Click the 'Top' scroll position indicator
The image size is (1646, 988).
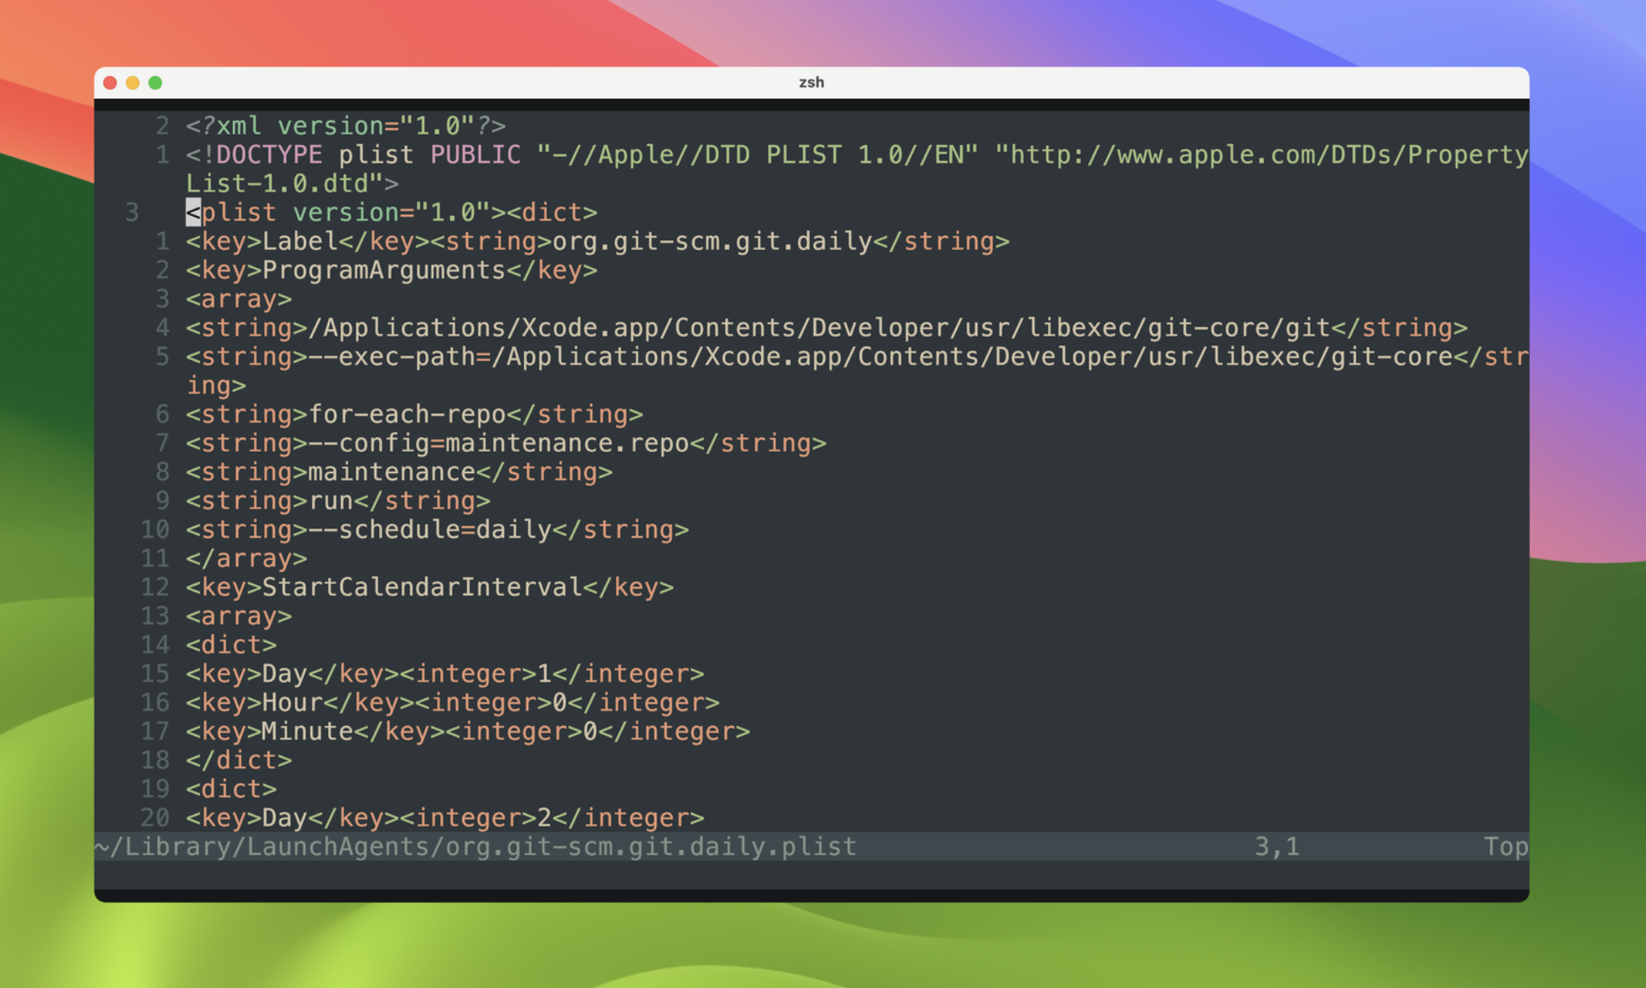click(x=1506, y=847)
